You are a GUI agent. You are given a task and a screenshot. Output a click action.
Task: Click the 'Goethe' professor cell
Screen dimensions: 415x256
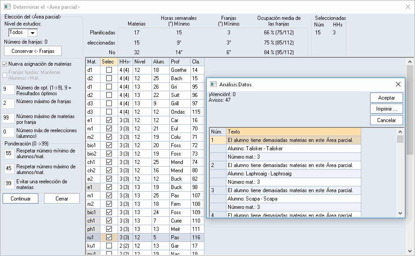pyautogui.click(x=180, y=70)
